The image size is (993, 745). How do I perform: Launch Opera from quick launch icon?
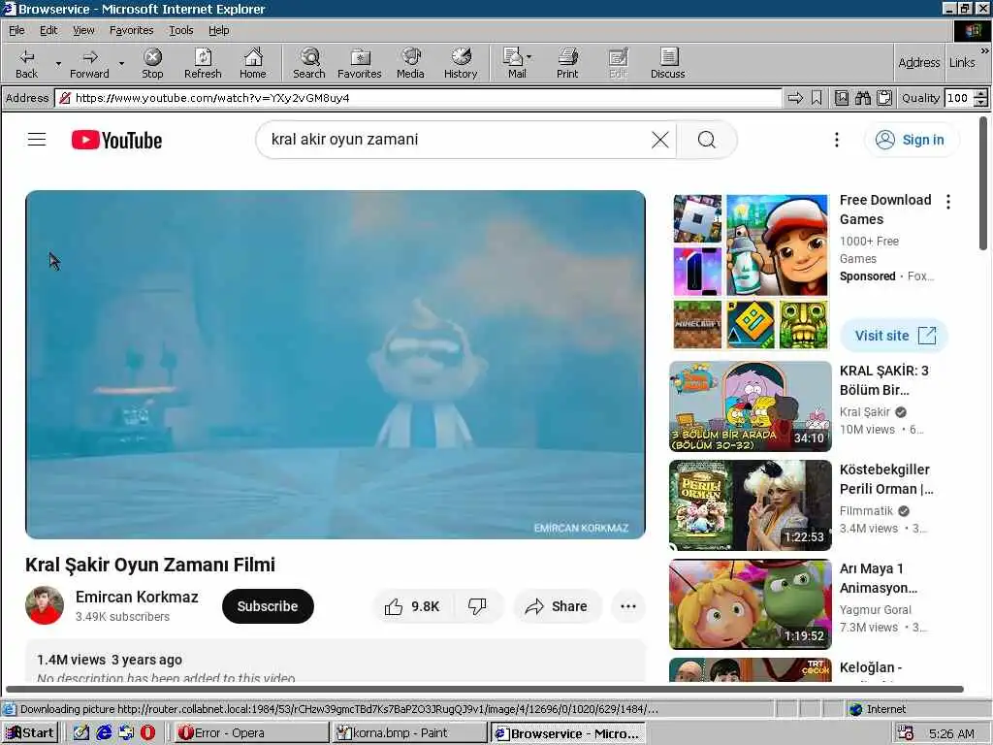pyautogui.click(x=147, y=733)
